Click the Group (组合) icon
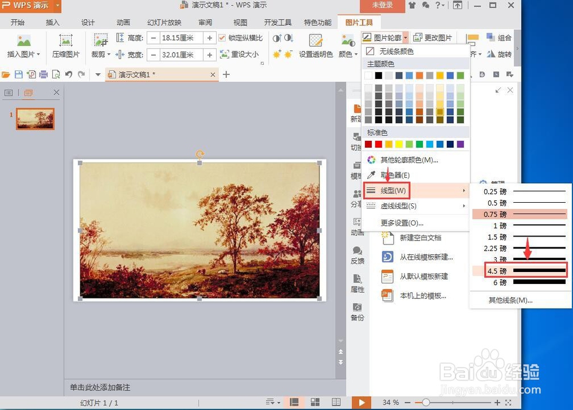Viewport: 573px width, 410px height. [x=490, y=37]
